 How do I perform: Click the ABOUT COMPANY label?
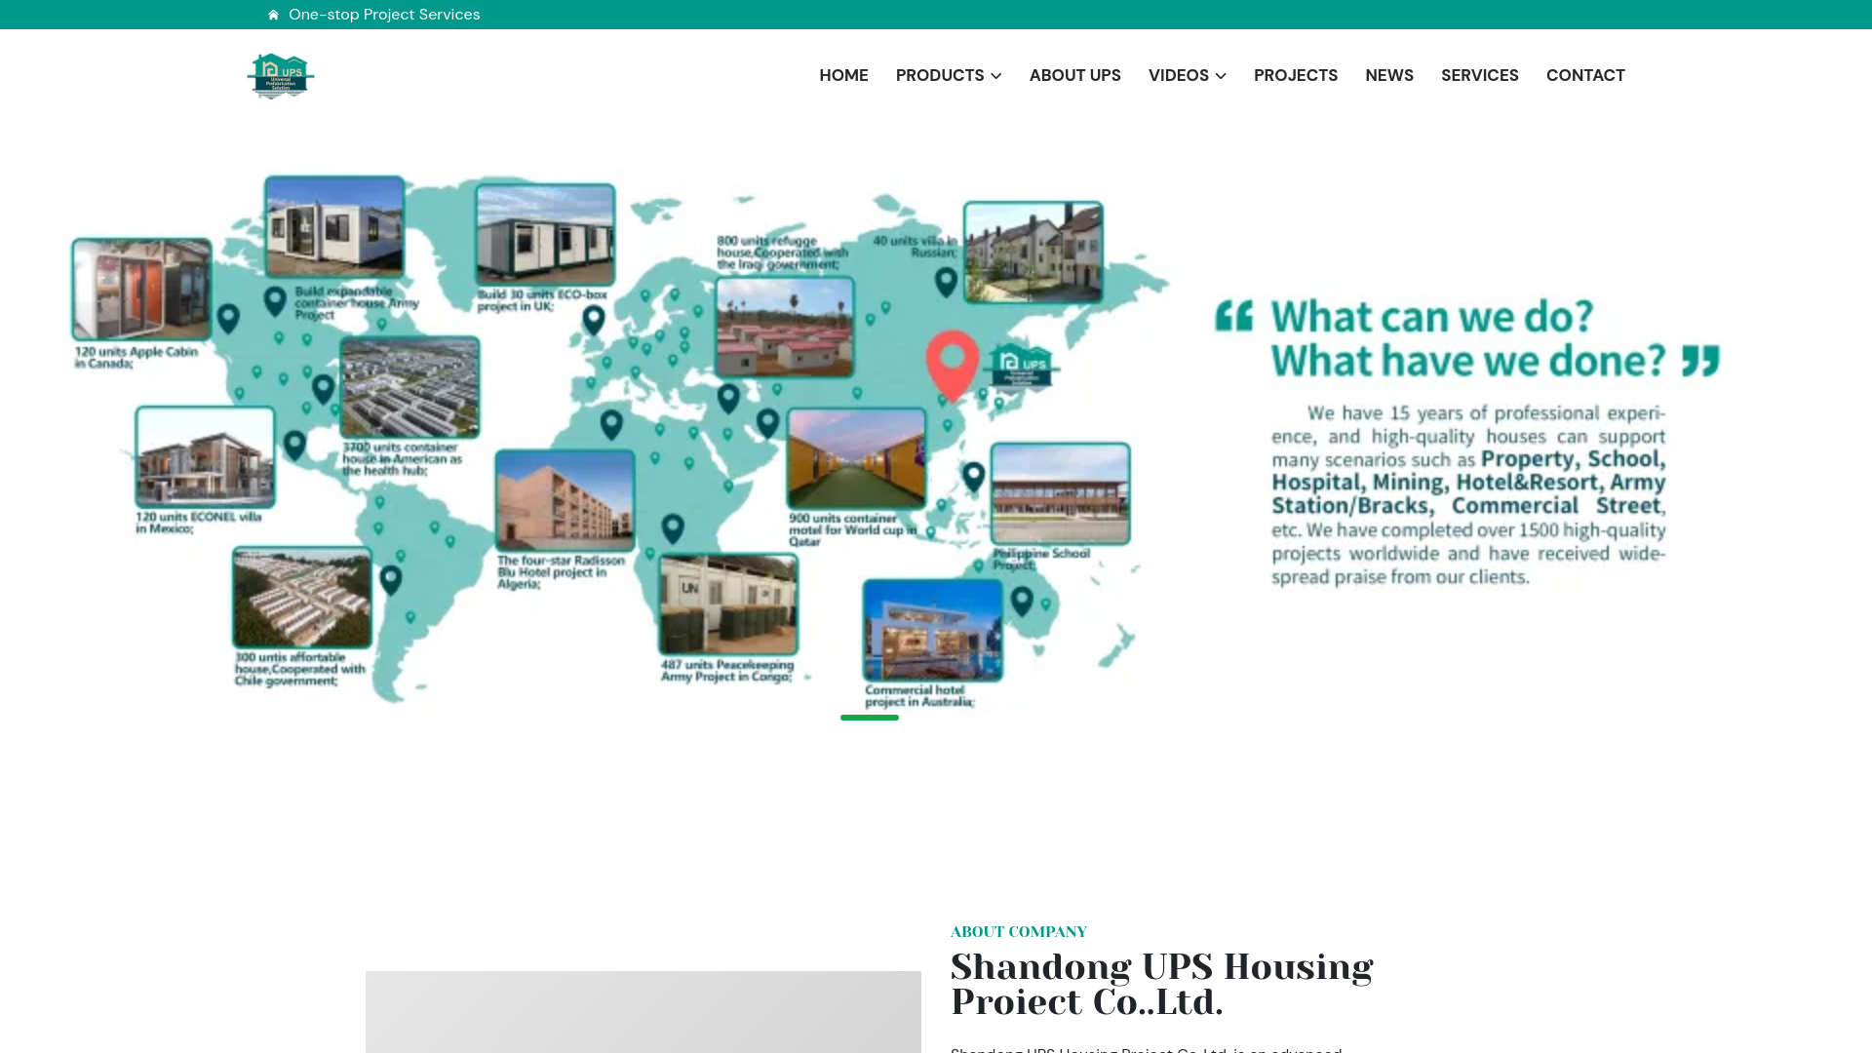tap(1018, 932)
